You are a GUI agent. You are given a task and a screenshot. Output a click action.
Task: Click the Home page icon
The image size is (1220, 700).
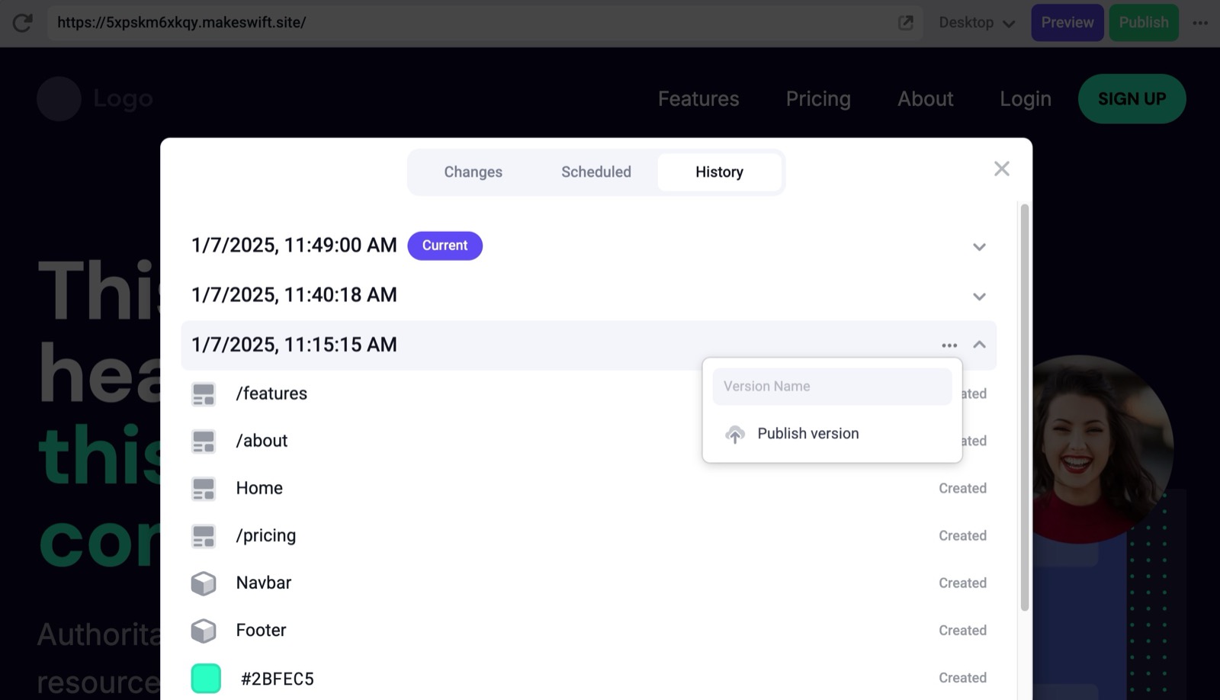[204, 489]
